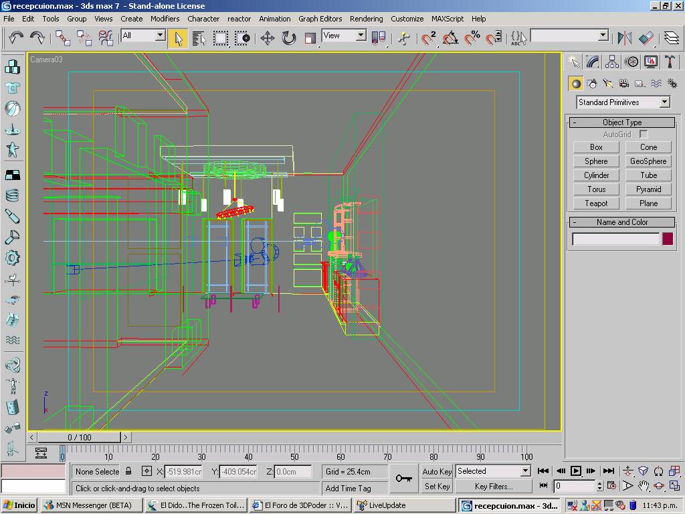Open the selection filter All dropdown
Screen dimensions: 685x514
click(143, 35)
